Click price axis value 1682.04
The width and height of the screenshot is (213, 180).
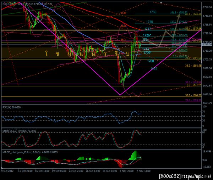207,77
